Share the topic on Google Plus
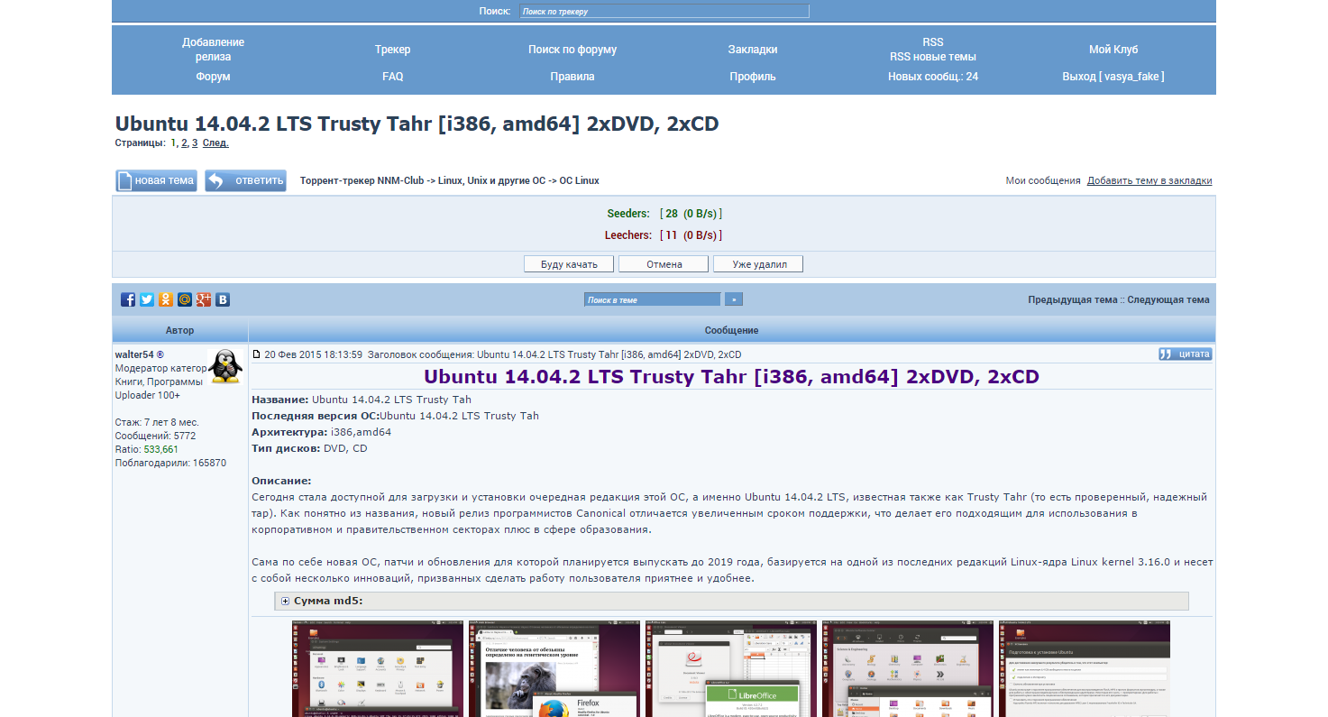Viewport: 1328px width, 717px height. tap(204, 299)
